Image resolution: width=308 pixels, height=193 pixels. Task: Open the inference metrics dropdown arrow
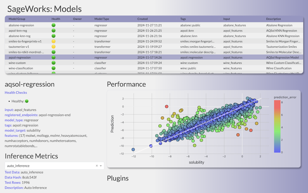click(101, 166)
